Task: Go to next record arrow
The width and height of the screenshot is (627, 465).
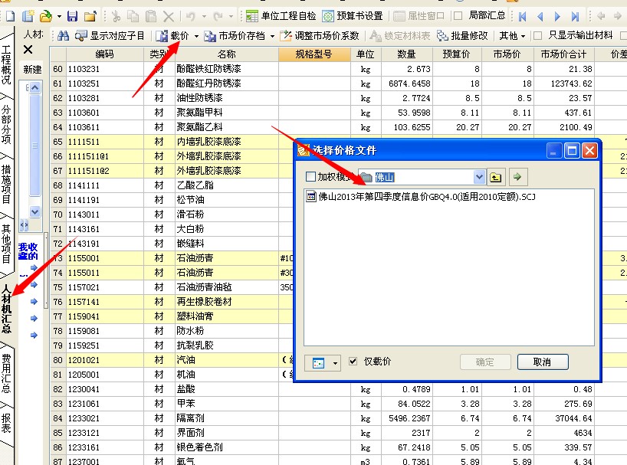Action: [557, 16]
